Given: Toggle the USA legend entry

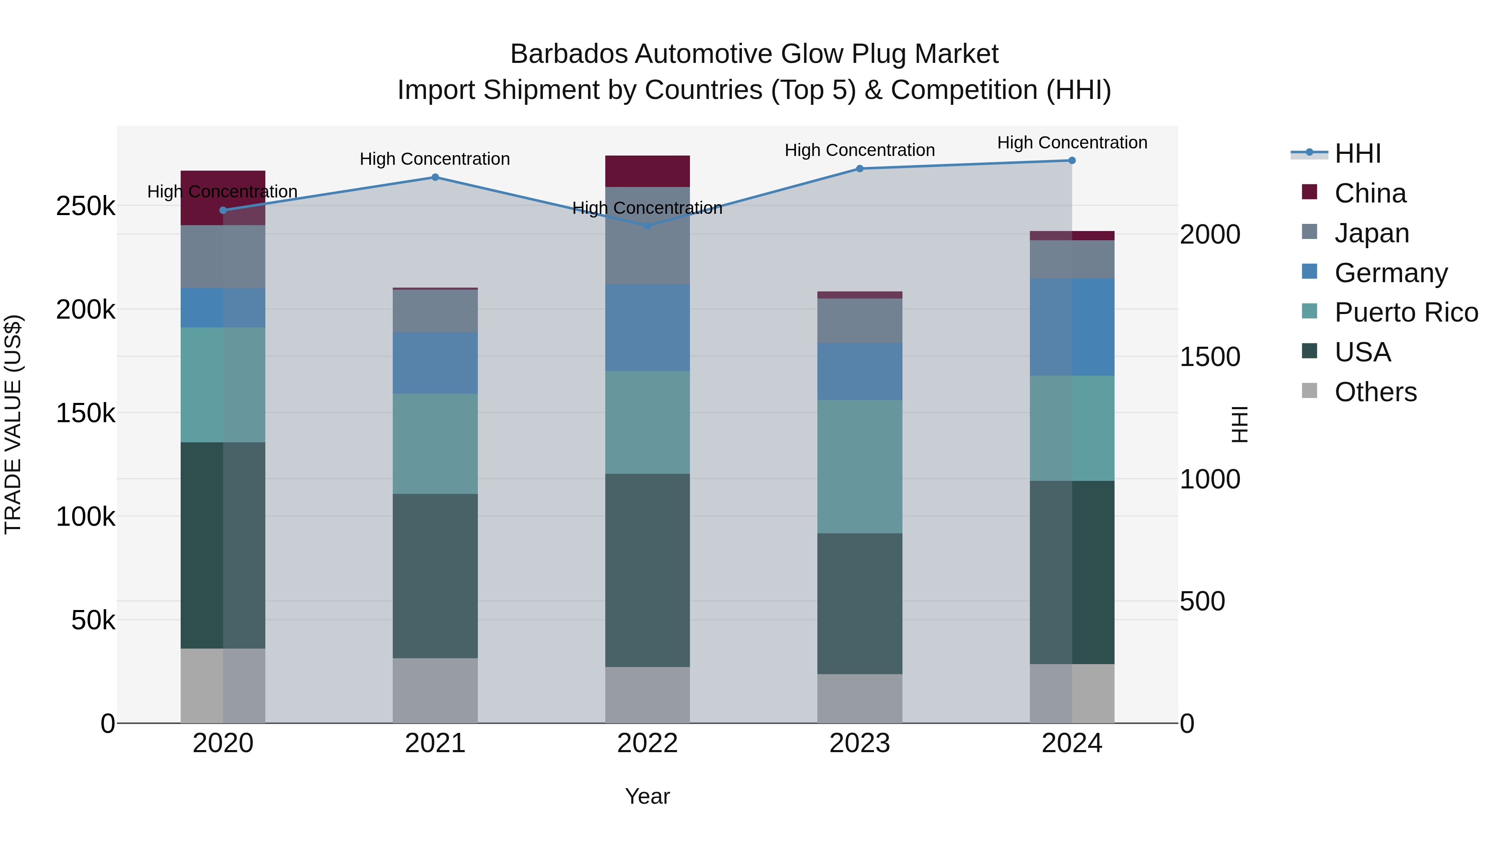Looking at the screenshot, I should pyautogui.click(x=1346, y=352).
